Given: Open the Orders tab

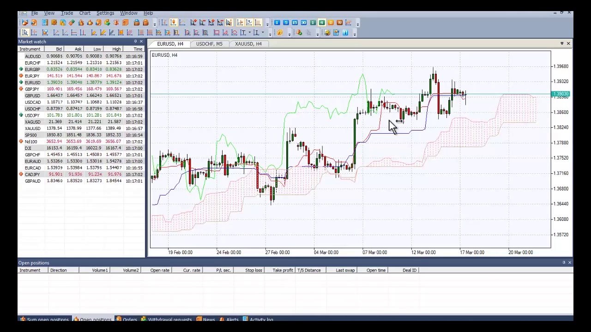Looking at the screenshot, I should tap(127, 320).
